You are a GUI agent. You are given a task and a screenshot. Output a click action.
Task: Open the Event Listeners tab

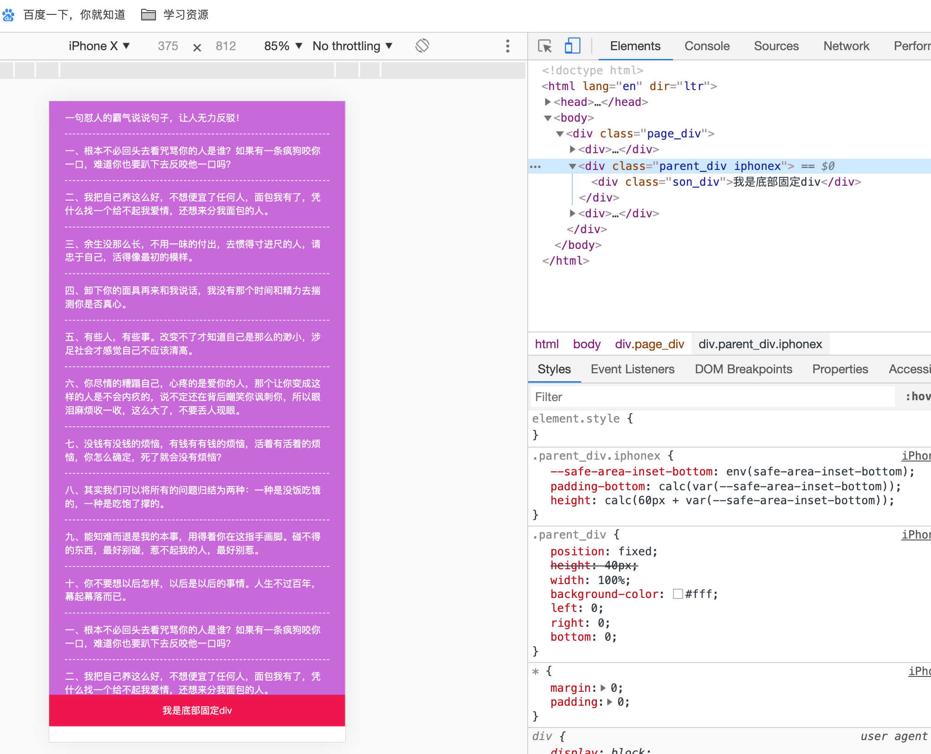click(x=632, y=369)
